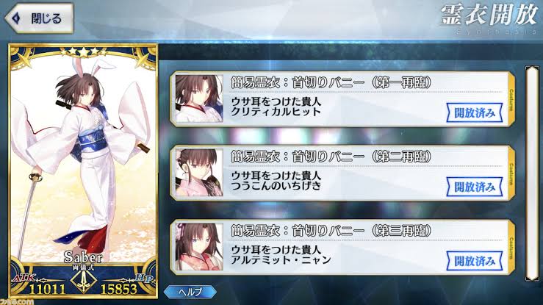Click 開放済み button on 第二再臨 row
Viewport: 543px width, 305px height.
475,187
